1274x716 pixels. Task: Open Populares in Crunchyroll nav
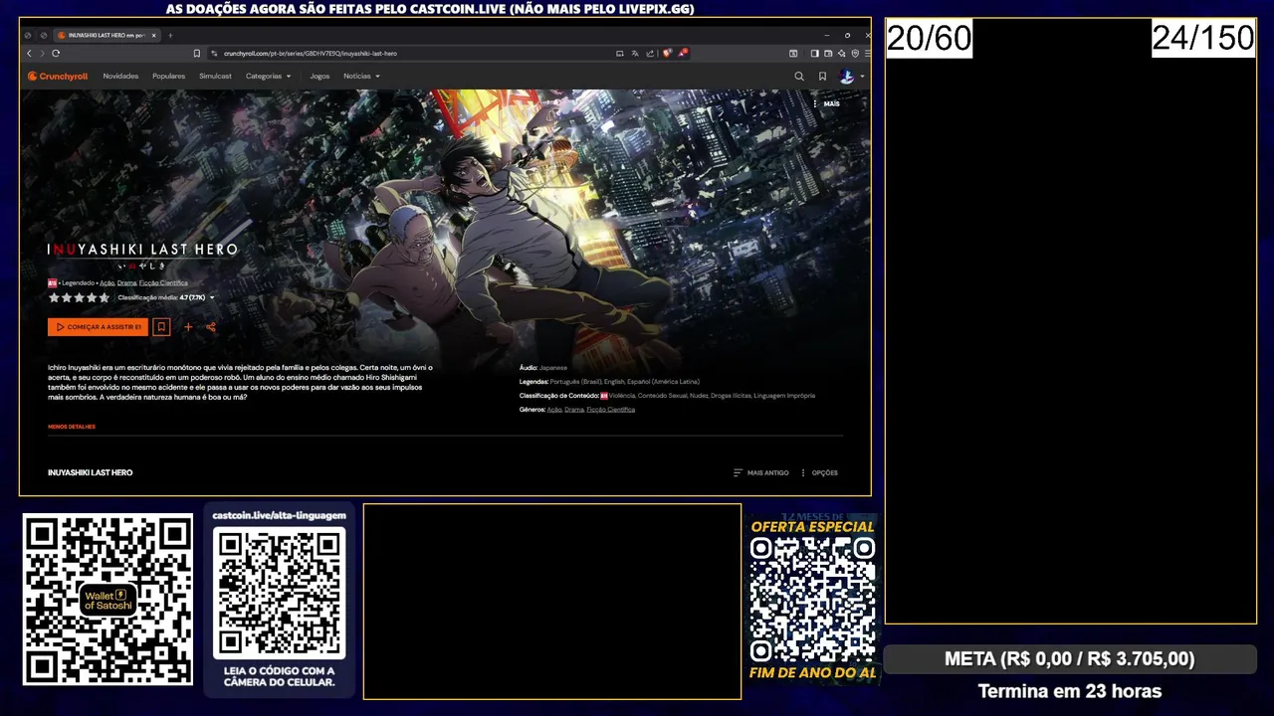pos(168,76)
